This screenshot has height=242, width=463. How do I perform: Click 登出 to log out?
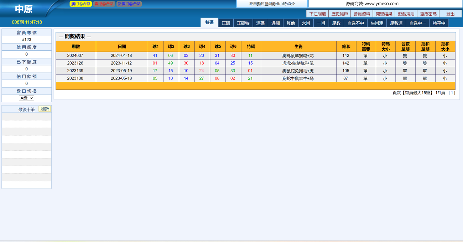[x=451, y=14]
